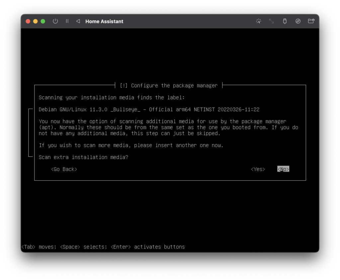Click the power button in VM toolbar

[x=55, y=21]
